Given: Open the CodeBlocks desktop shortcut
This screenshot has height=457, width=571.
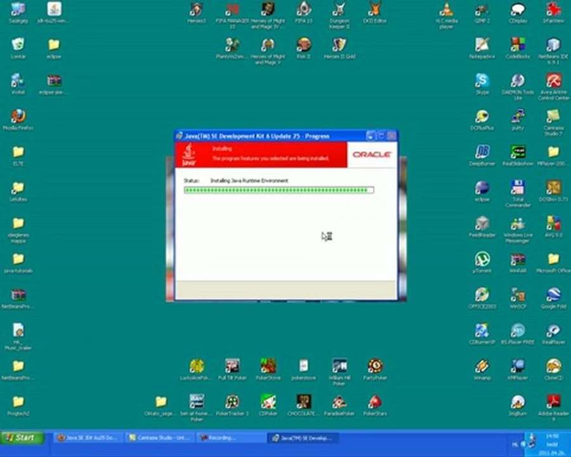Looking at the screenshot, I should coord(518,48).
